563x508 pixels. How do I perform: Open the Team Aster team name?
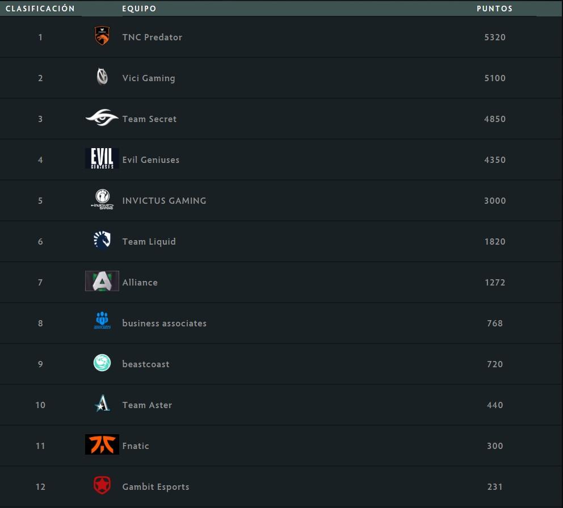(x=147, y=405)
